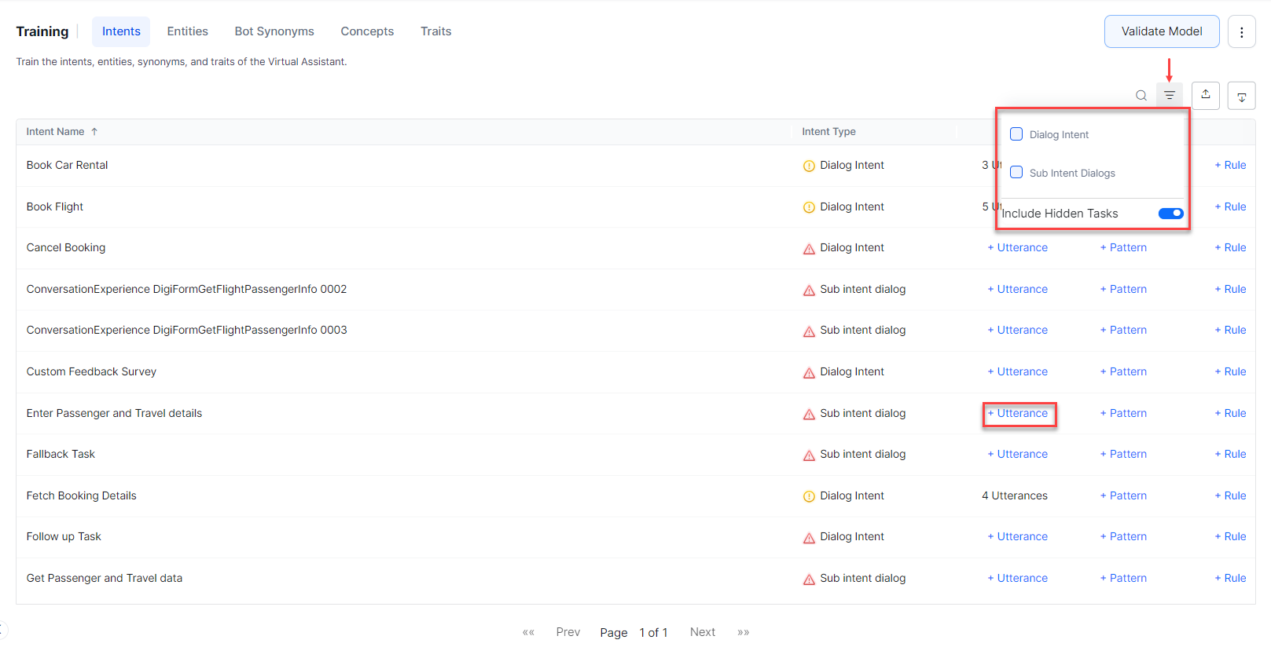Screen dimensions: 1271x658
Task: Click yellow status icon for Book Flight
Action: (809, 207)
